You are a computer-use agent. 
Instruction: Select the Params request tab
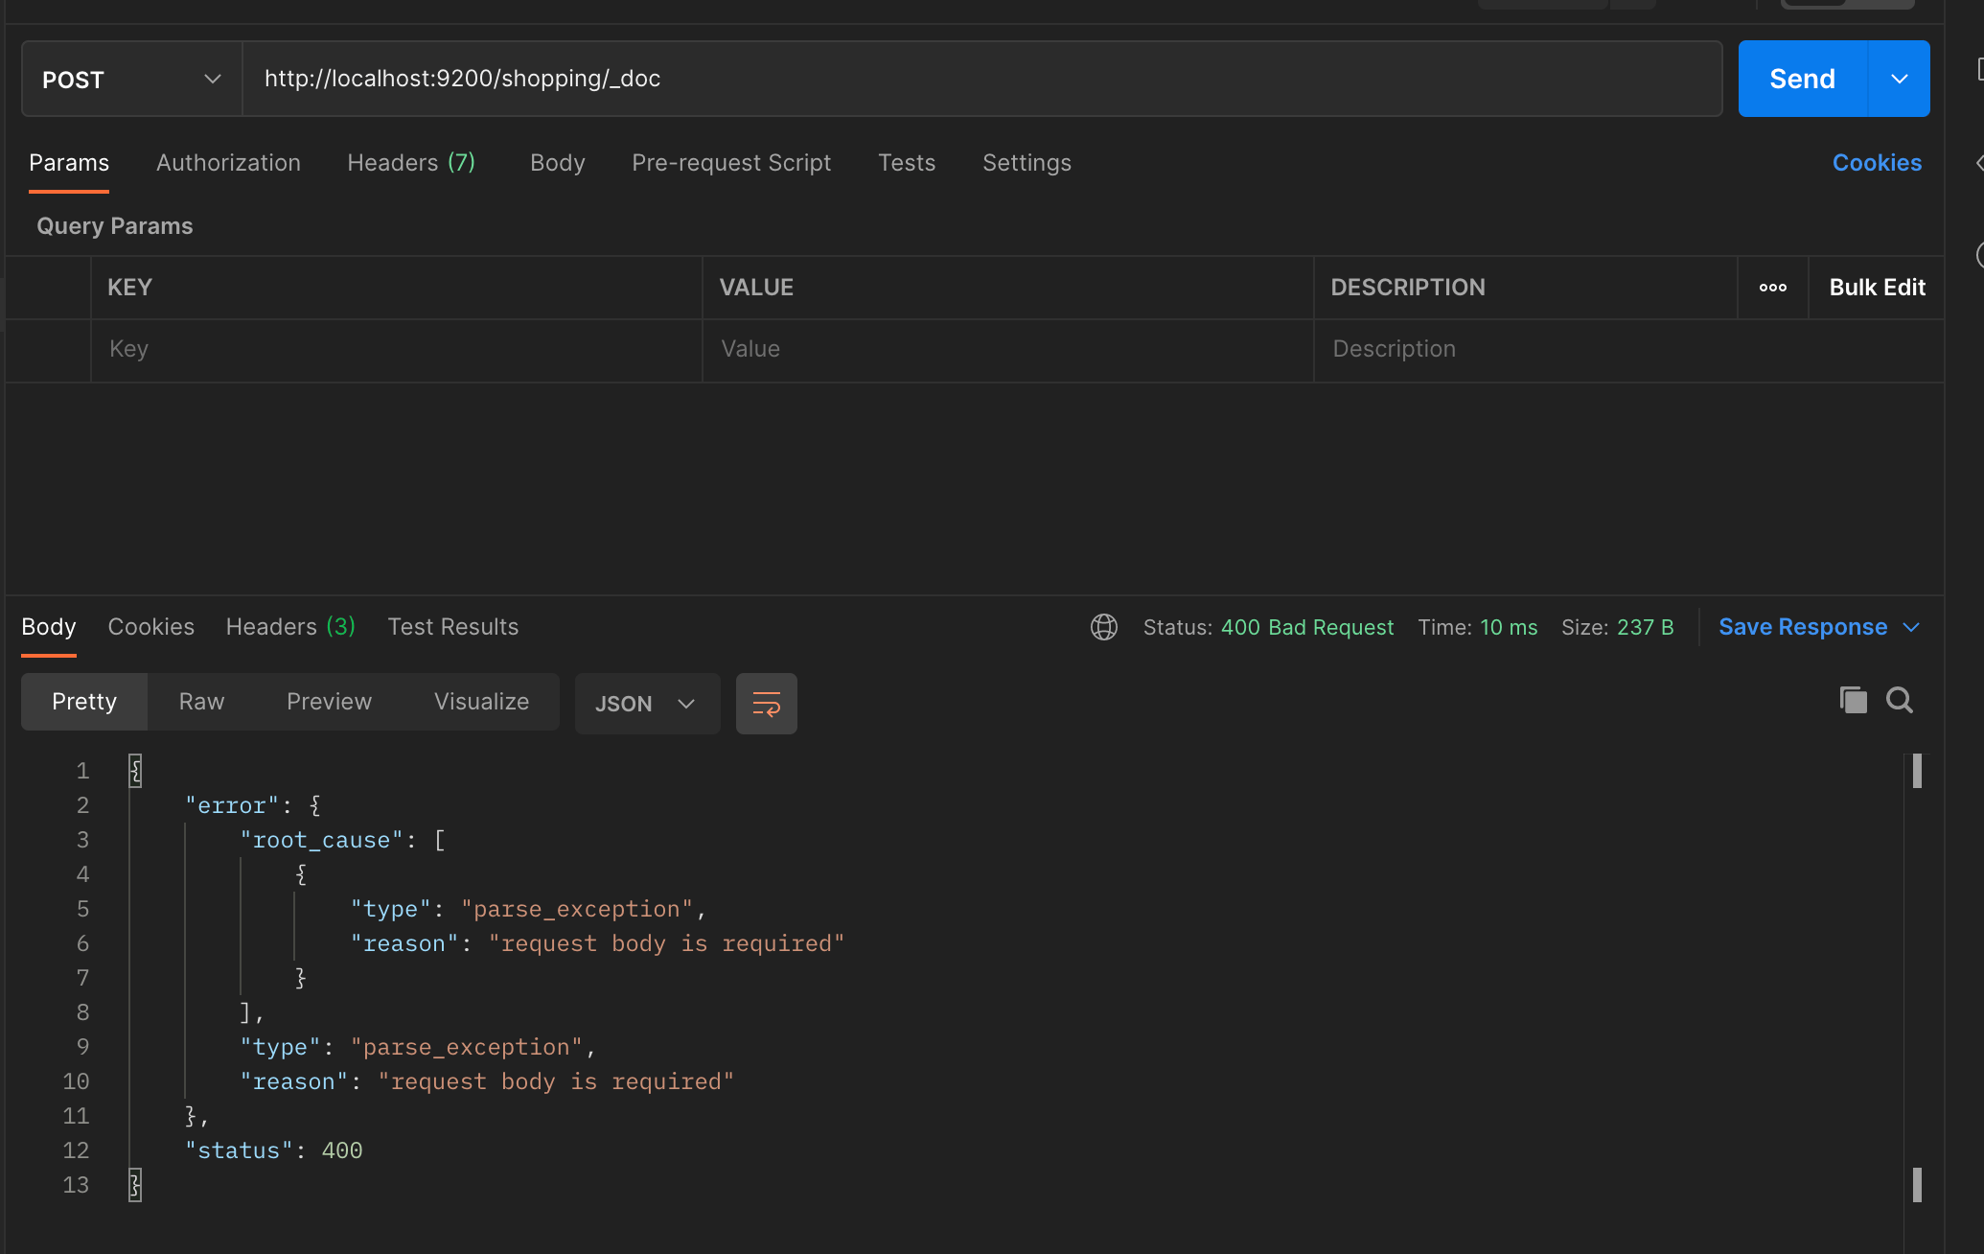pos(69,163)
